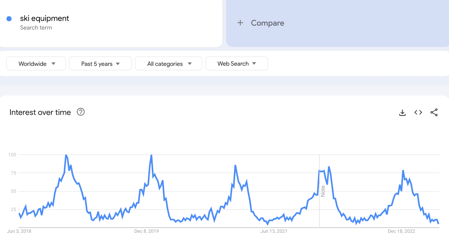Expand the Worldwide region dropdown
Image resolution: width=449 pixels, height=237 pixels.
tap(36, 64)
